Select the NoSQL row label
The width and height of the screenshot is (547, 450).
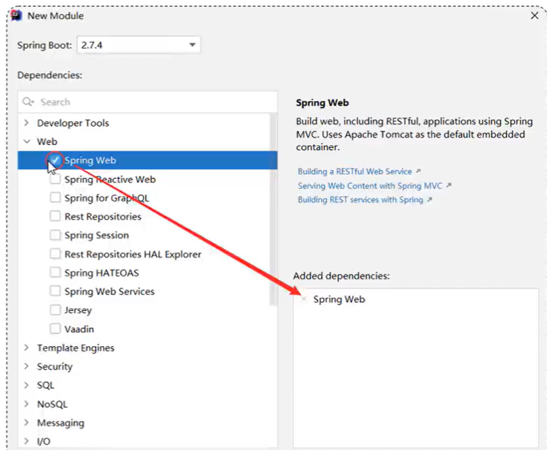click(x=52, y=404)
